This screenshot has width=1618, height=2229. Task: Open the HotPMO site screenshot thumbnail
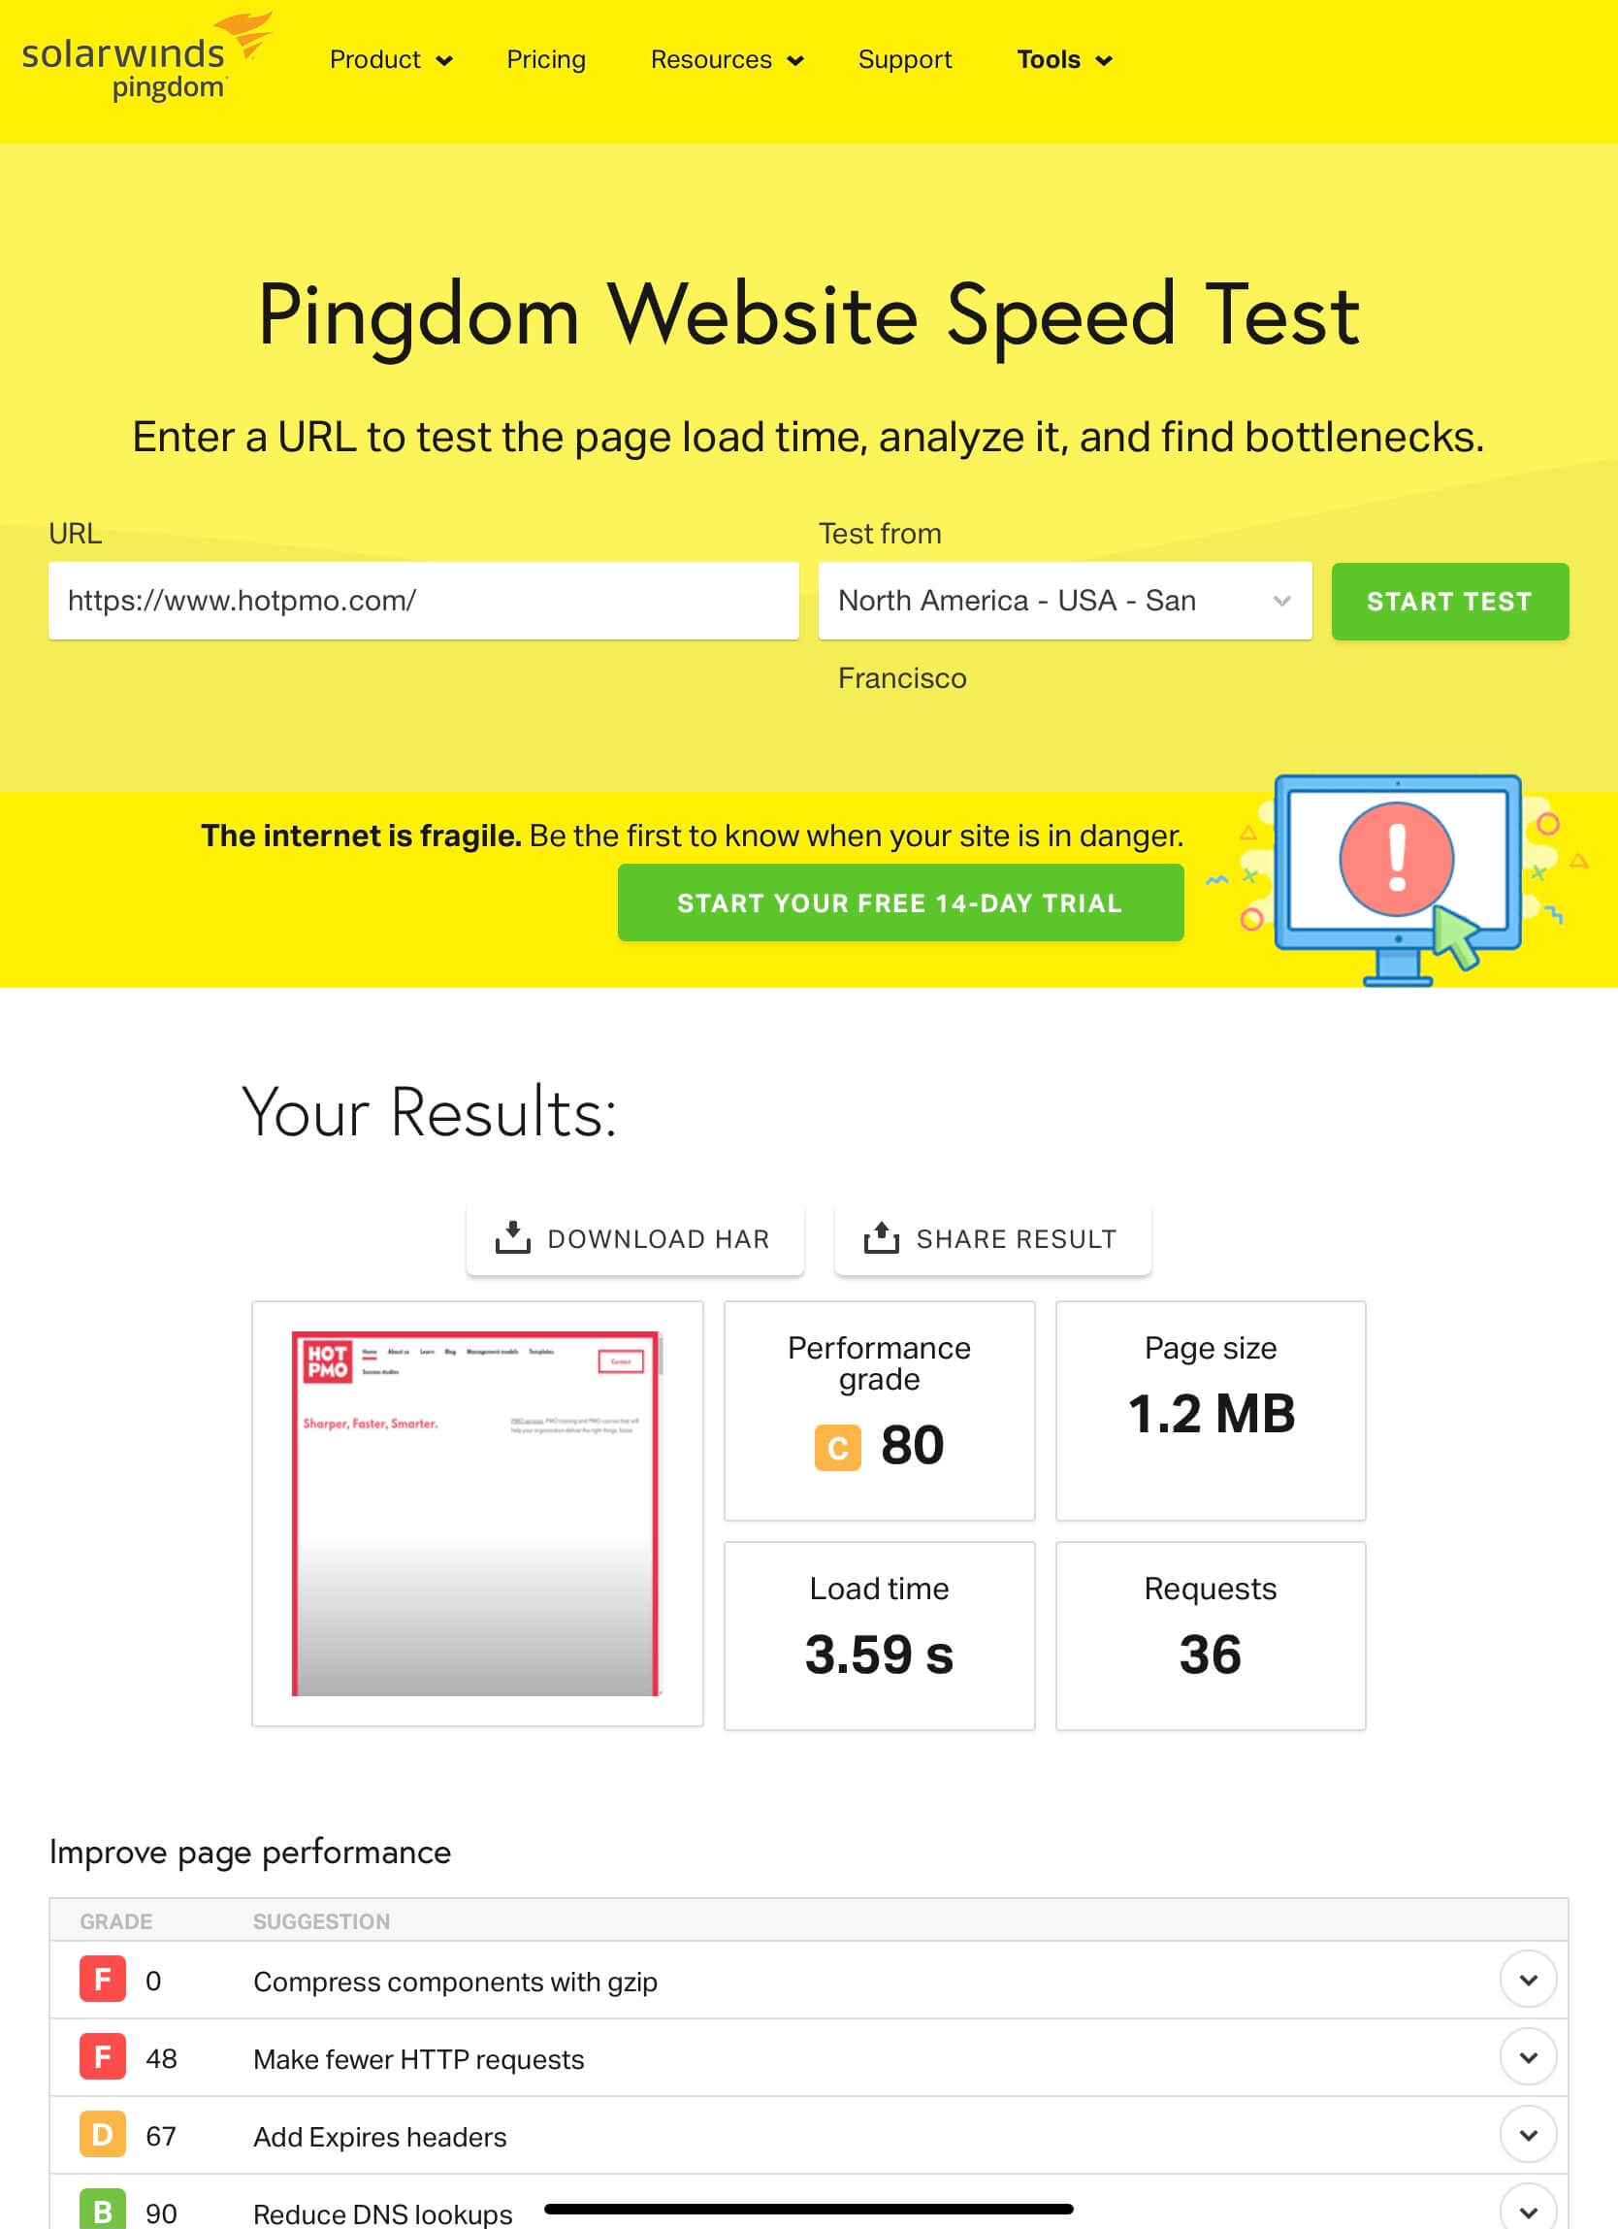point(477,1513)
